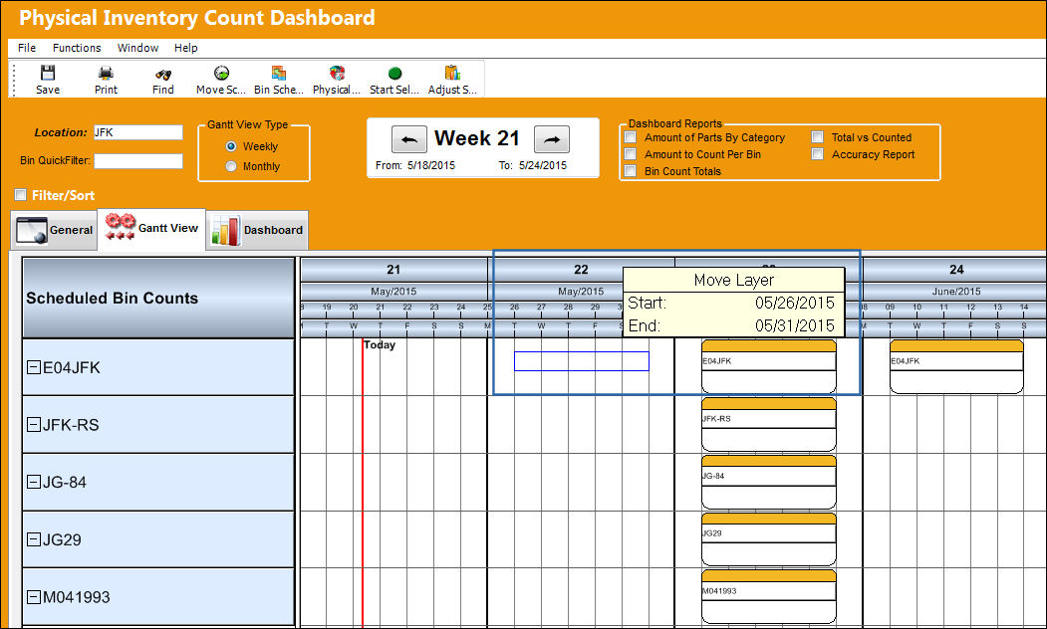
Task: Select the M041993 scheduled count bar
Action: tap(768, 596)
